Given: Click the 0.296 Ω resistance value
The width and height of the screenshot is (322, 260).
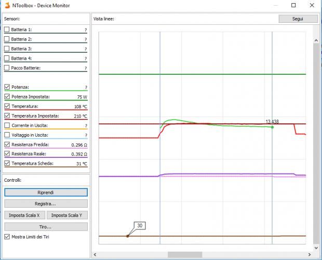Looking at the screenshot, I should pos(79,145).
